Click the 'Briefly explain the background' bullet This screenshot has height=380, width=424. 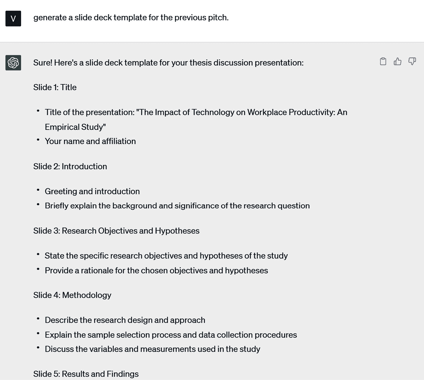click(177, 206)
